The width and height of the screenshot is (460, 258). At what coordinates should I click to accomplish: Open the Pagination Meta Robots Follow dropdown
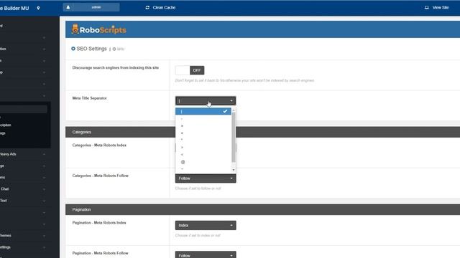click(206, 255)
